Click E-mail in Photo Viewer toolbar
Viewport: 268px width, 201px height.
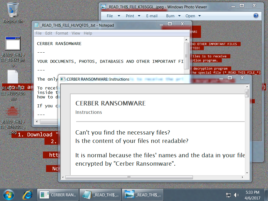(152, 16)
